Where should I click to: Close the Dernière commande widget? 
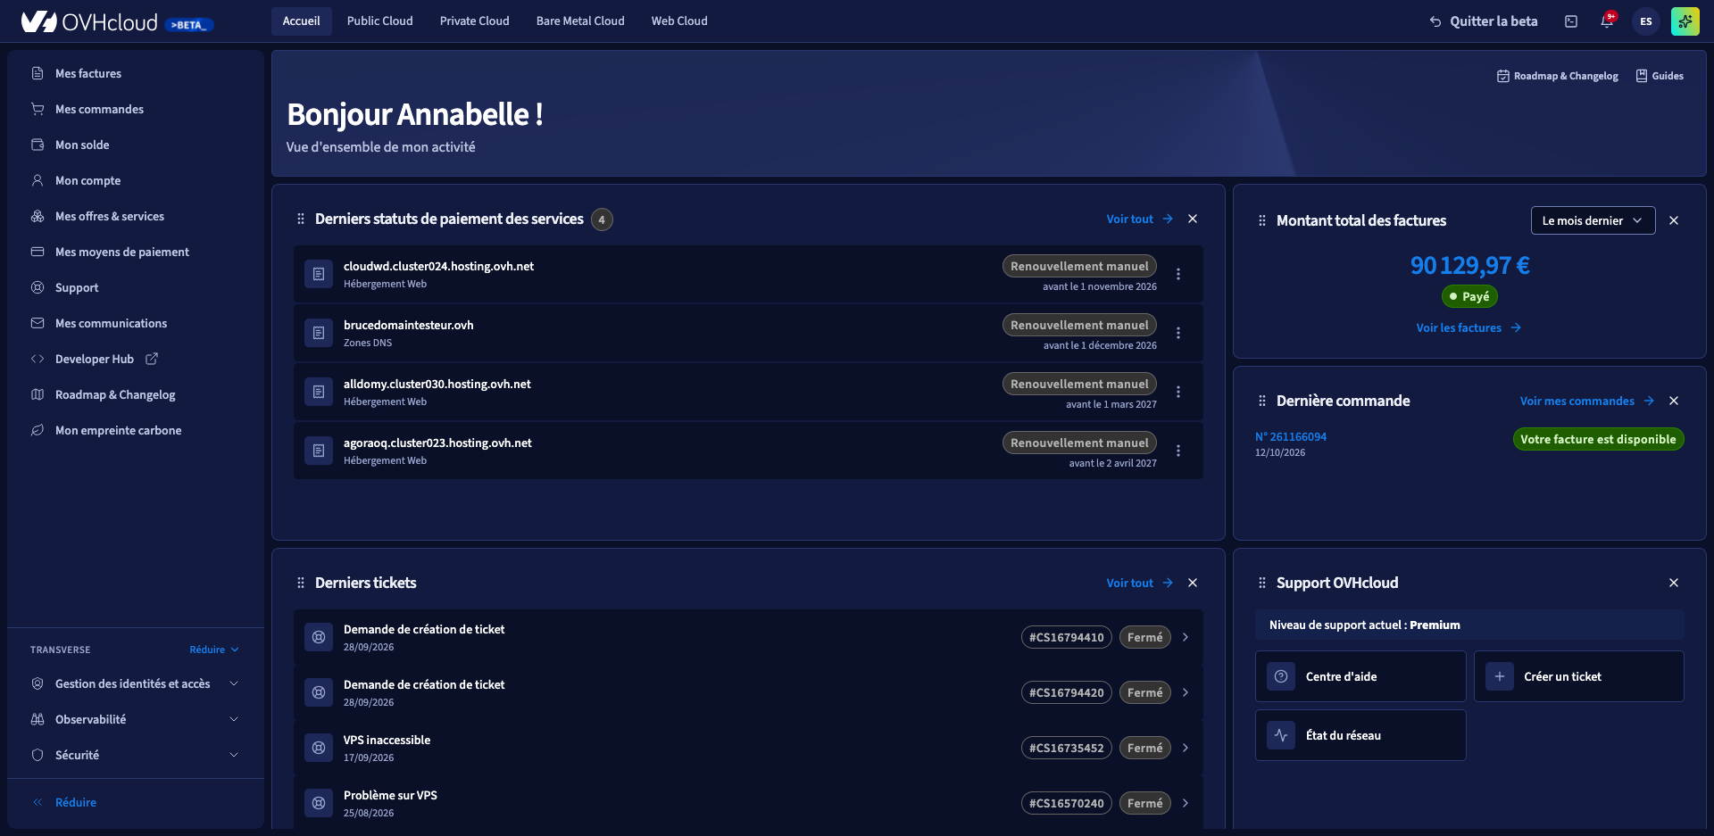click(x=1674, y=401)
